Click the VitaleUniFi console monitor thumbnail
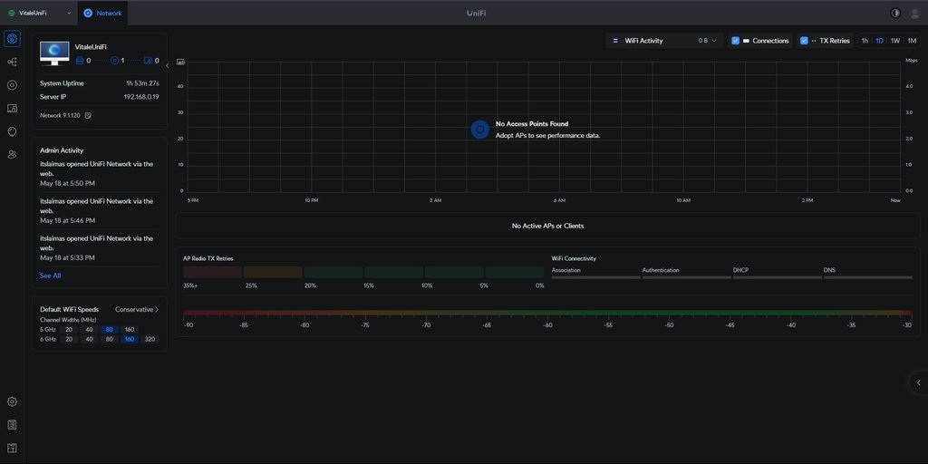The width and height of the screenshot is (928, 464). [x=54, y=53]
